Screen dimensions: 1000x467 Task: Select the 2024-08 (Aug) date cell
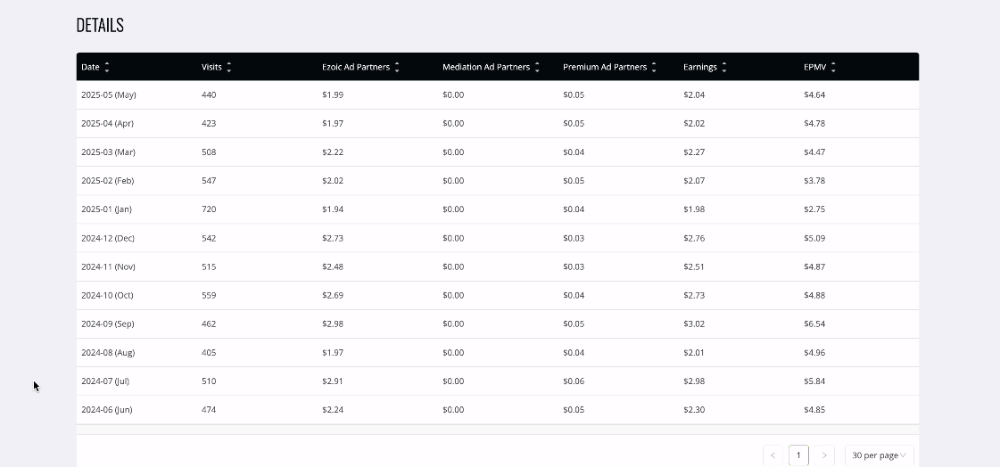[109, 352]
